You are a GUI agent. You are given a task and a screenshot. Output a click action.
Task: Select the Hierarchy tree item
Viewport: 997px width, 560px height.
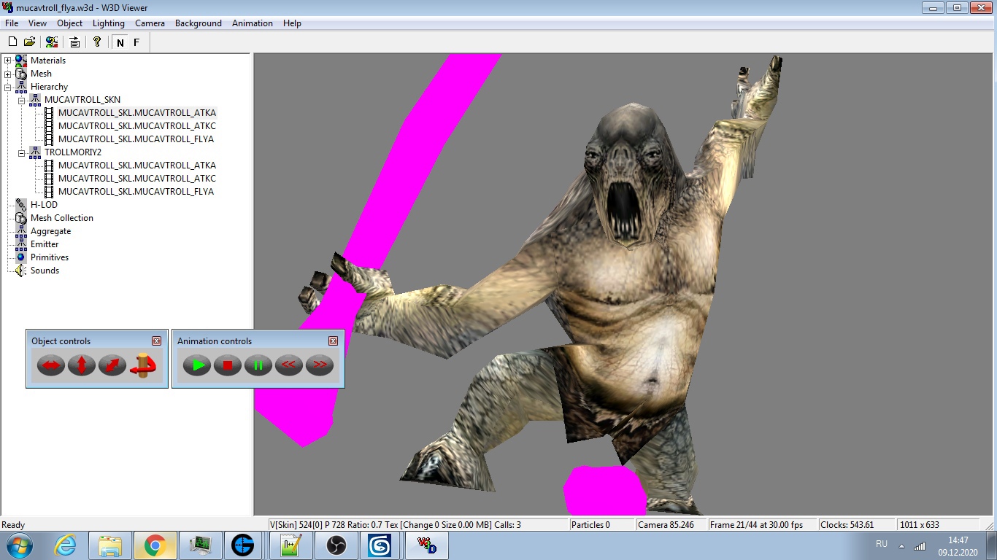coord(49,87)
